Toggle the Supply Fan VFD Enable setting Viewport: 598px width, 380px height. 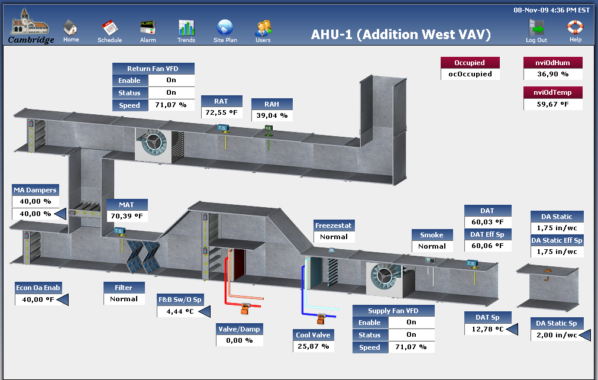[411, 323]
